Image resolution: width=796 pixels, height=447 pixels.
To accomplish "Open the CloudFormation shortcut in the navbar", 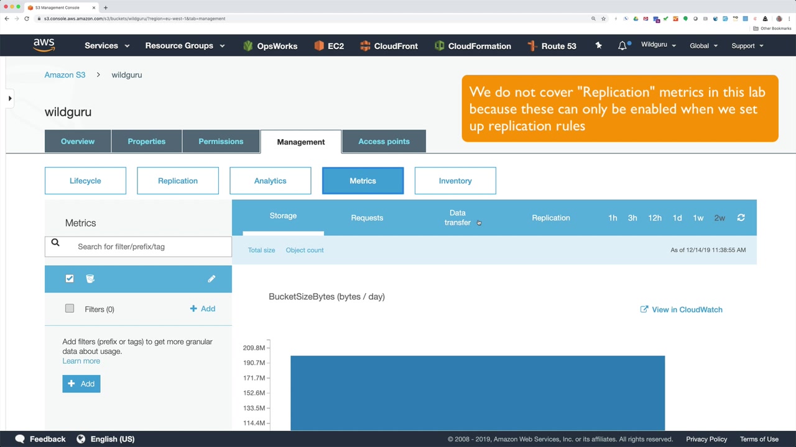I will pos(473,46).
